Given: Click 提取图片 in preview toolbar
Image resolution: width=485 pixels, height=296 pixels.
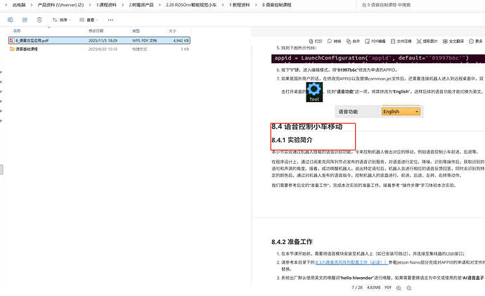Looking at the screenshot, I should [x=427, y=41].
